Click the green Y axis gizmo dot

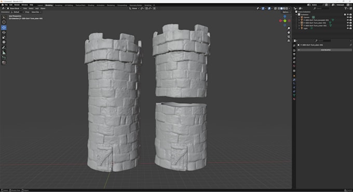(x=285, y=21)
